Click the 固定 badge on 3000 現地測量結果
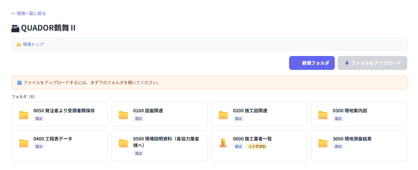The width and height of the screenshot is (418, 170). pyautogui.click(x=338, y=147)
